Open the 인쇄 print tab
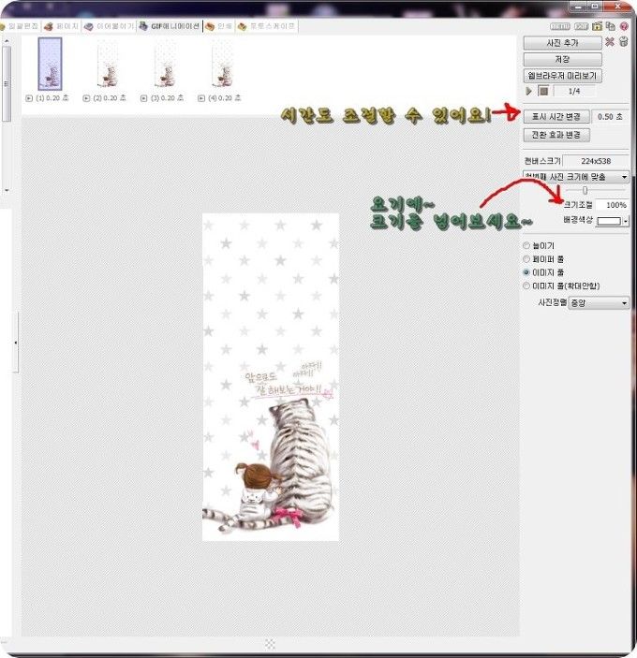Image resolution: width=637 pixels, height=658 pixels. 219,26
